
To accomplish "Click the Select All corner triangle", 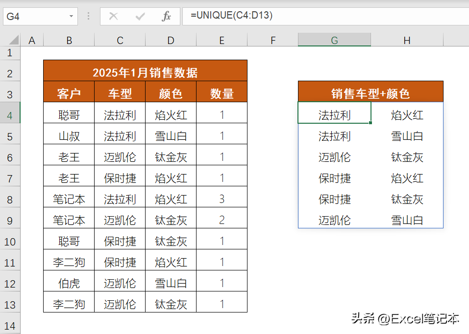I will point(13,40).
